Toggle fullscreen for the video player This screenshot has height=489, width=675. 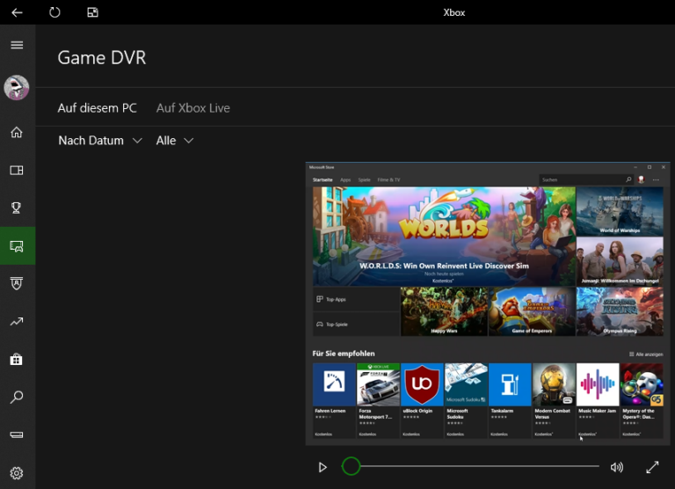652,467
